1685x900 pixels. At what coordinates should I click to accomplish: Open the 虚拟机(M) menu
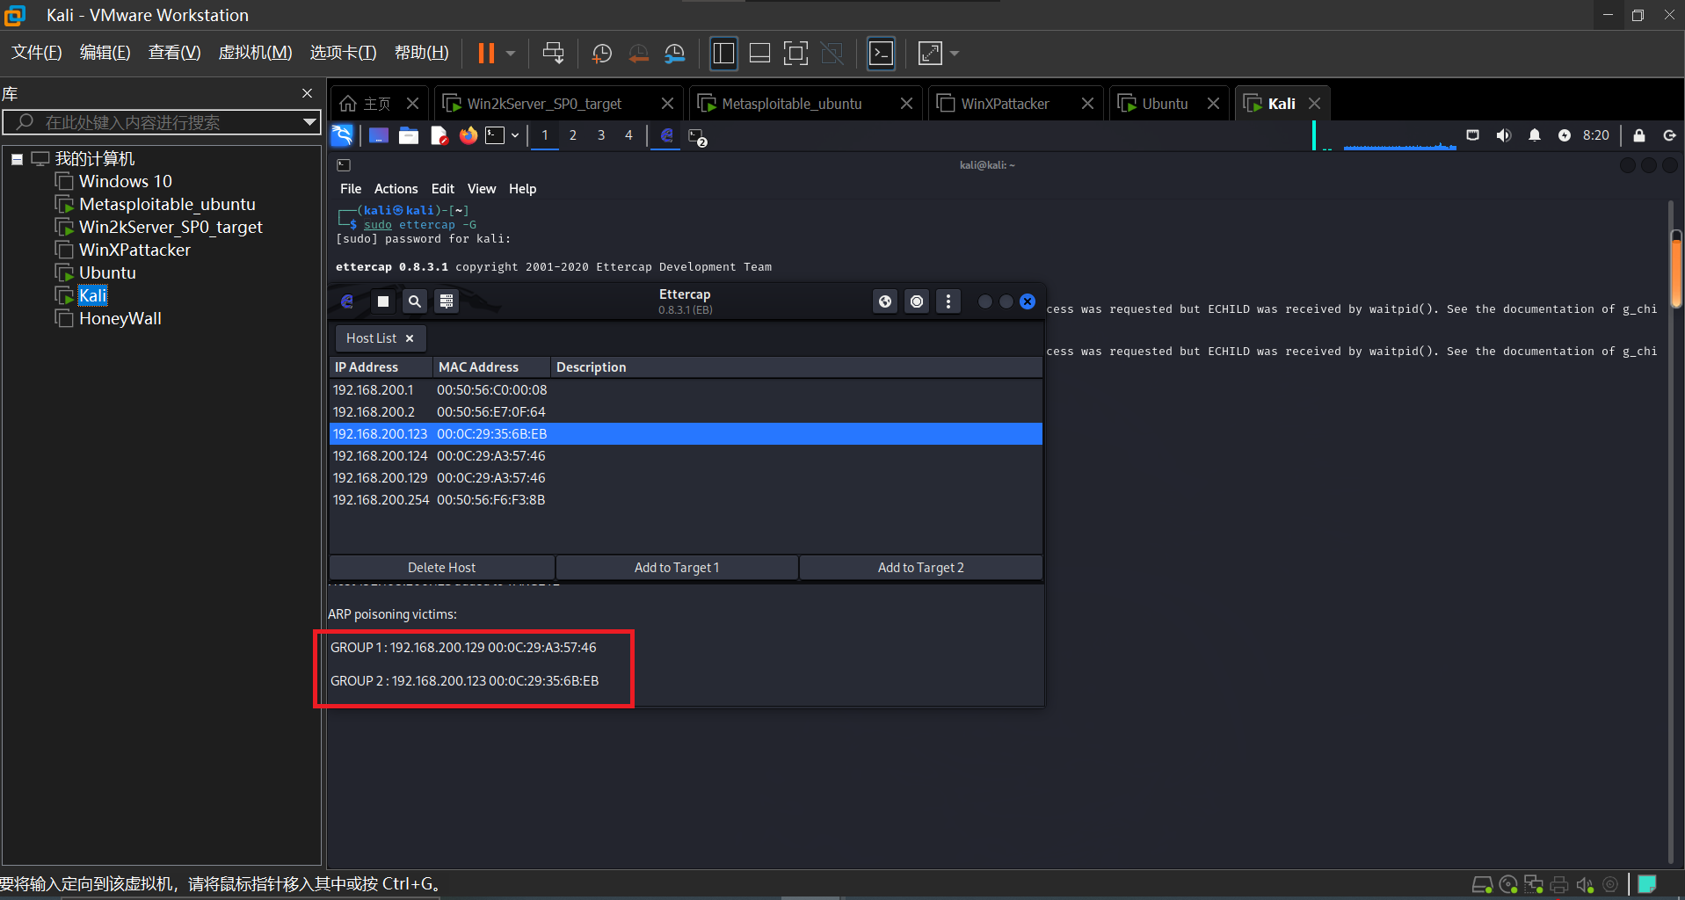(x=255, y=53)
